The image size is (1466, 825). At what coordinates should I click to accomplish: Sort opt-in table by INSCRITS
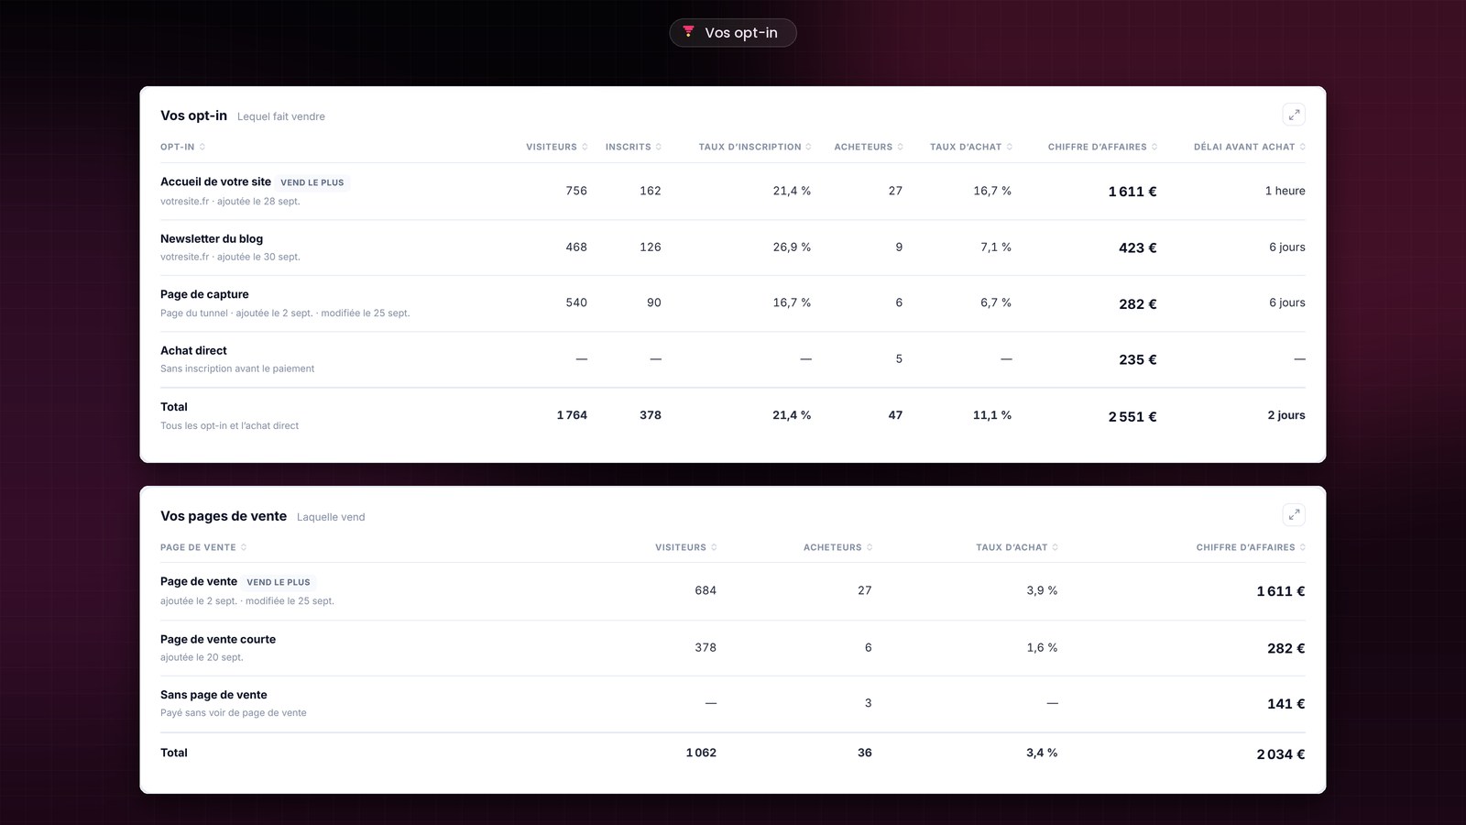[x=633, y=147]
